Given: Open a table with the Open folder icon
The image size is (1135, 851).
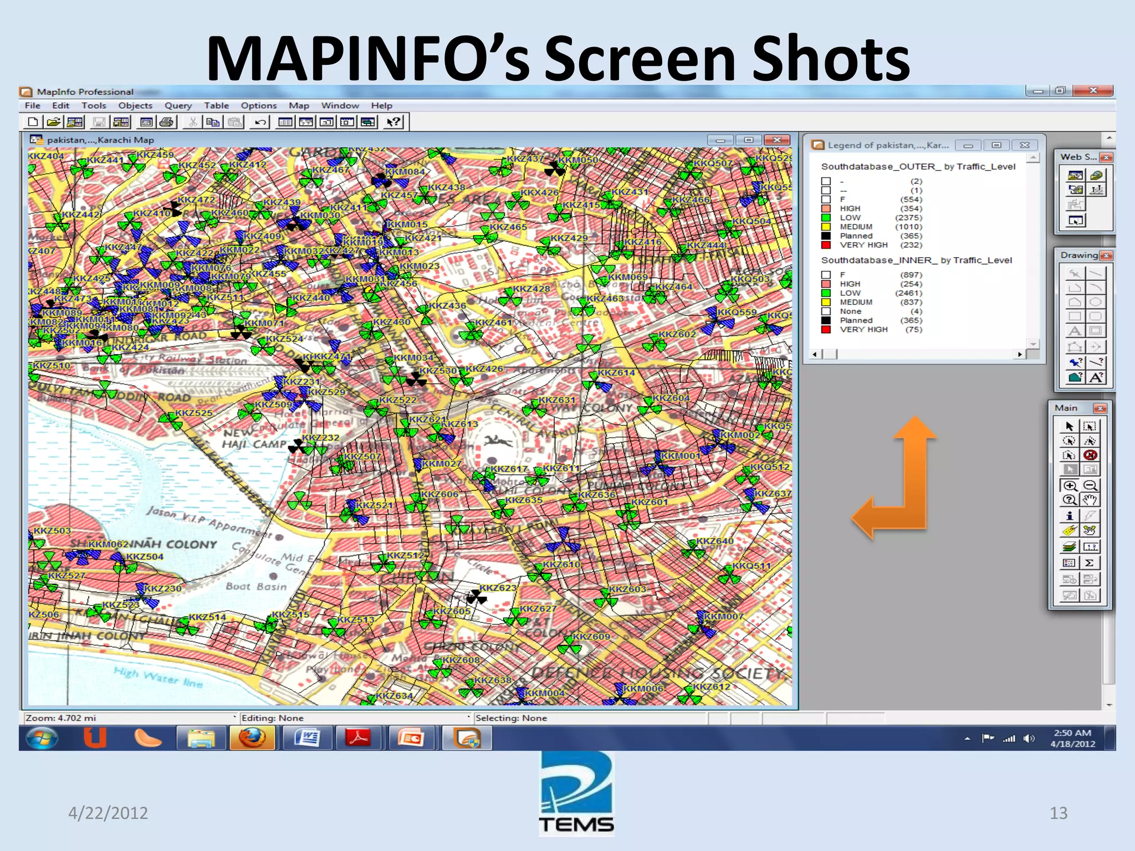Looking at the screenshot, I should pos(54,122).
